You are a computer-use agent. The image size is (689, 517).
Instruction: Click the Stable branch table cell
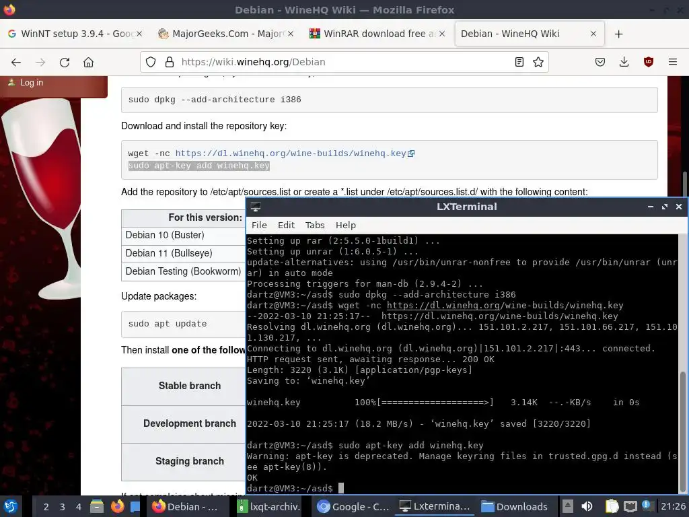point(183,386)
